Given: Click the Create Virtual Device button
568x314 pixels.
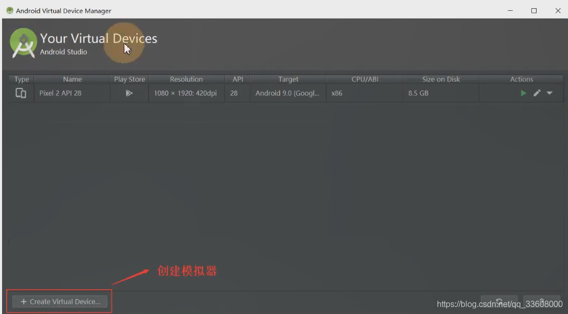Looking at the screenshot, I should click(x=60, y=301).
